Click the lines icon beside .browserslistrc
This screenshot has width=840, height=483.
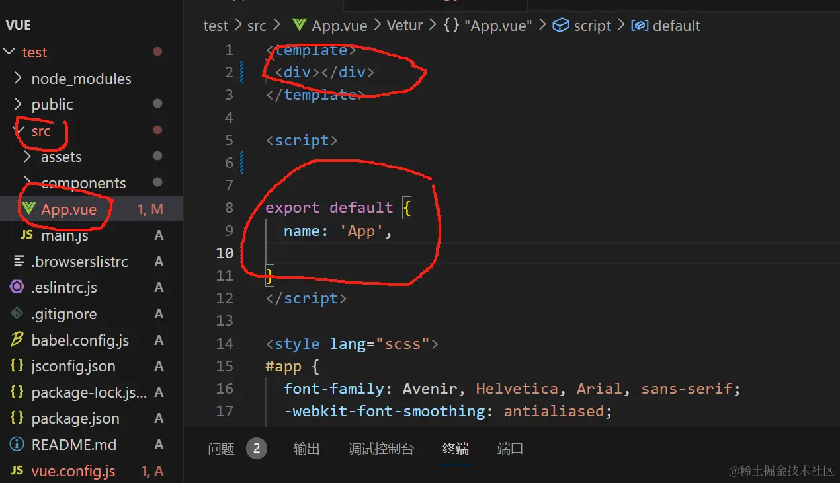(18, 261)
